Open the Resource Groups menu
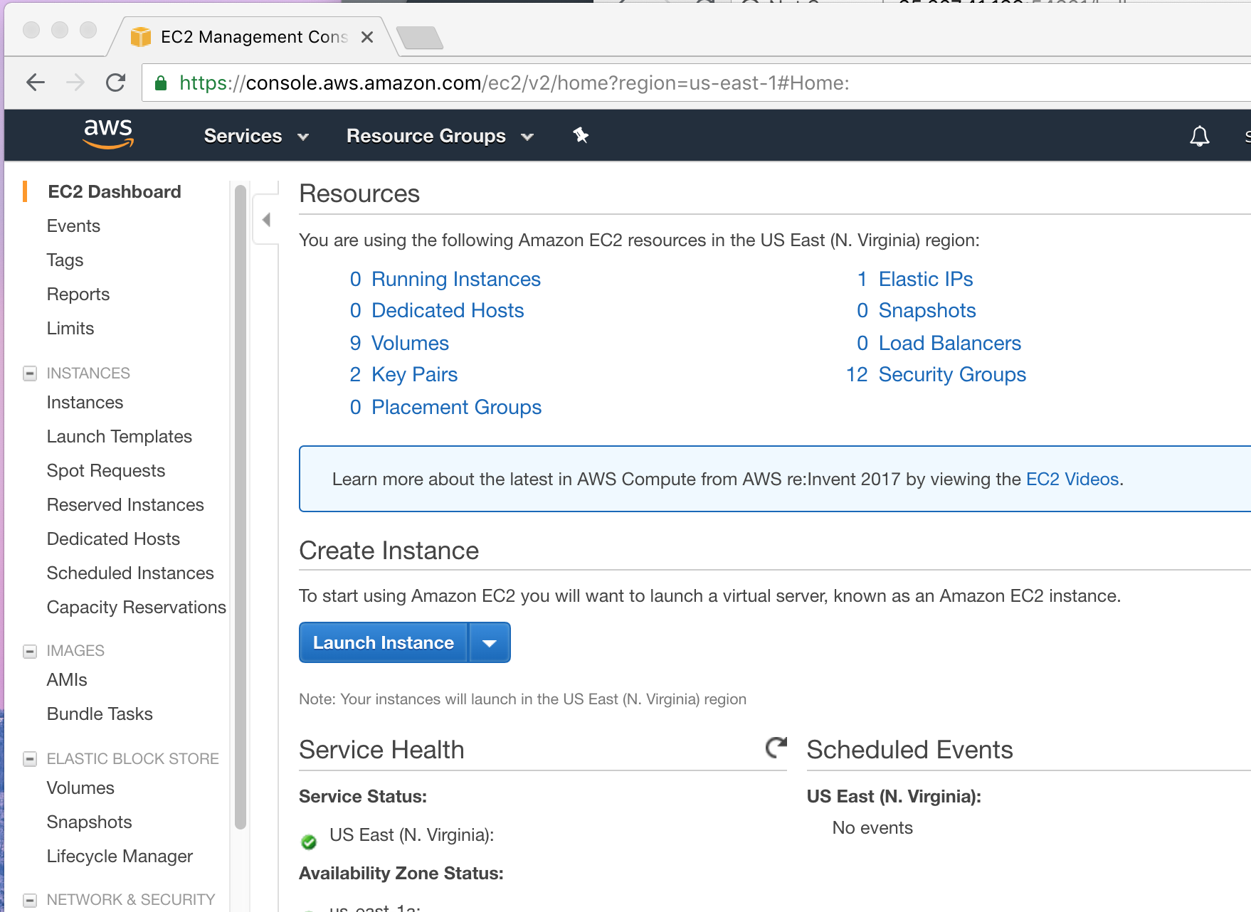1251x912 pixels. (x=439, y=136)
